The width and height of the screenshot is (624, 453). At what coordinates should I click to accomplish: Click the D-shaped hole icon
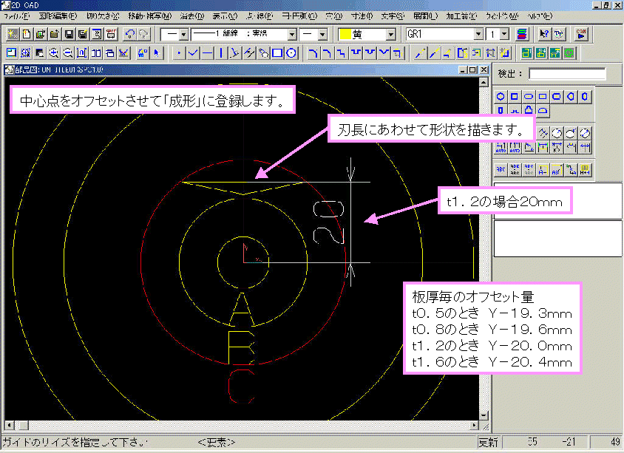(571, 96)
